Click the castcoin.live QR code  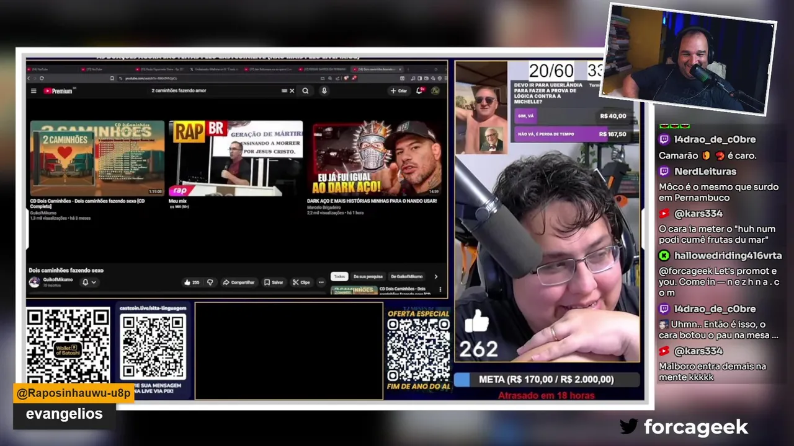pos(153,346)
